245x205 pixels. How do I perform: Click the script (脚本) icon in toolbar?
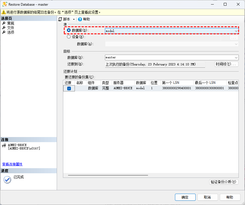(60, 19)
